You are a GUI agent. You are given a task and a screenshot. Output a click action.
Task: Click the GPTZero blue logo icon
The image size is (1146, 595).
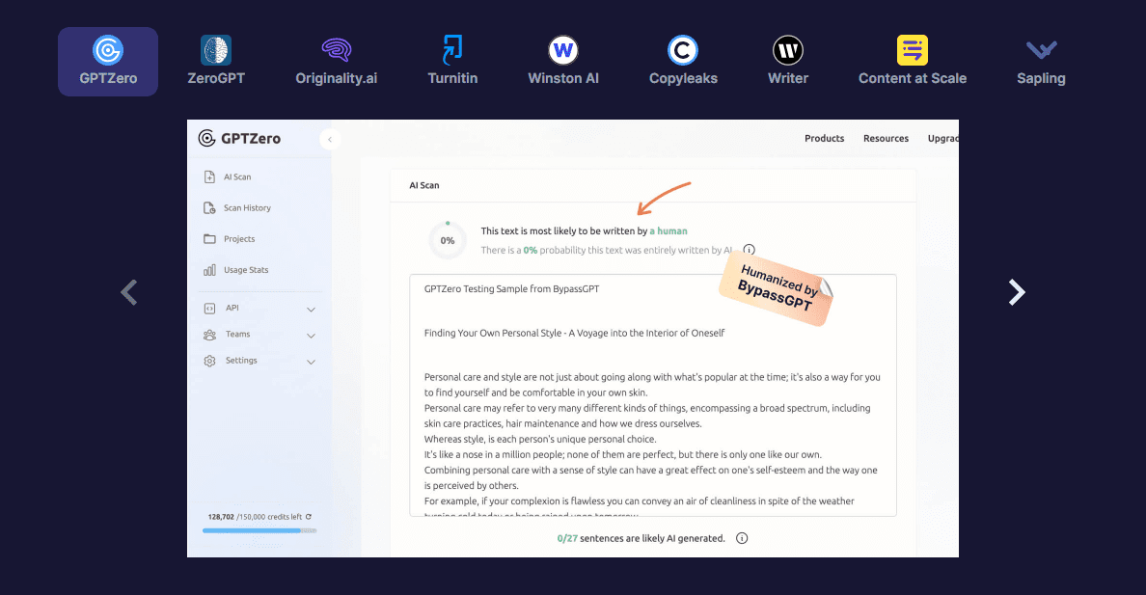108,50
